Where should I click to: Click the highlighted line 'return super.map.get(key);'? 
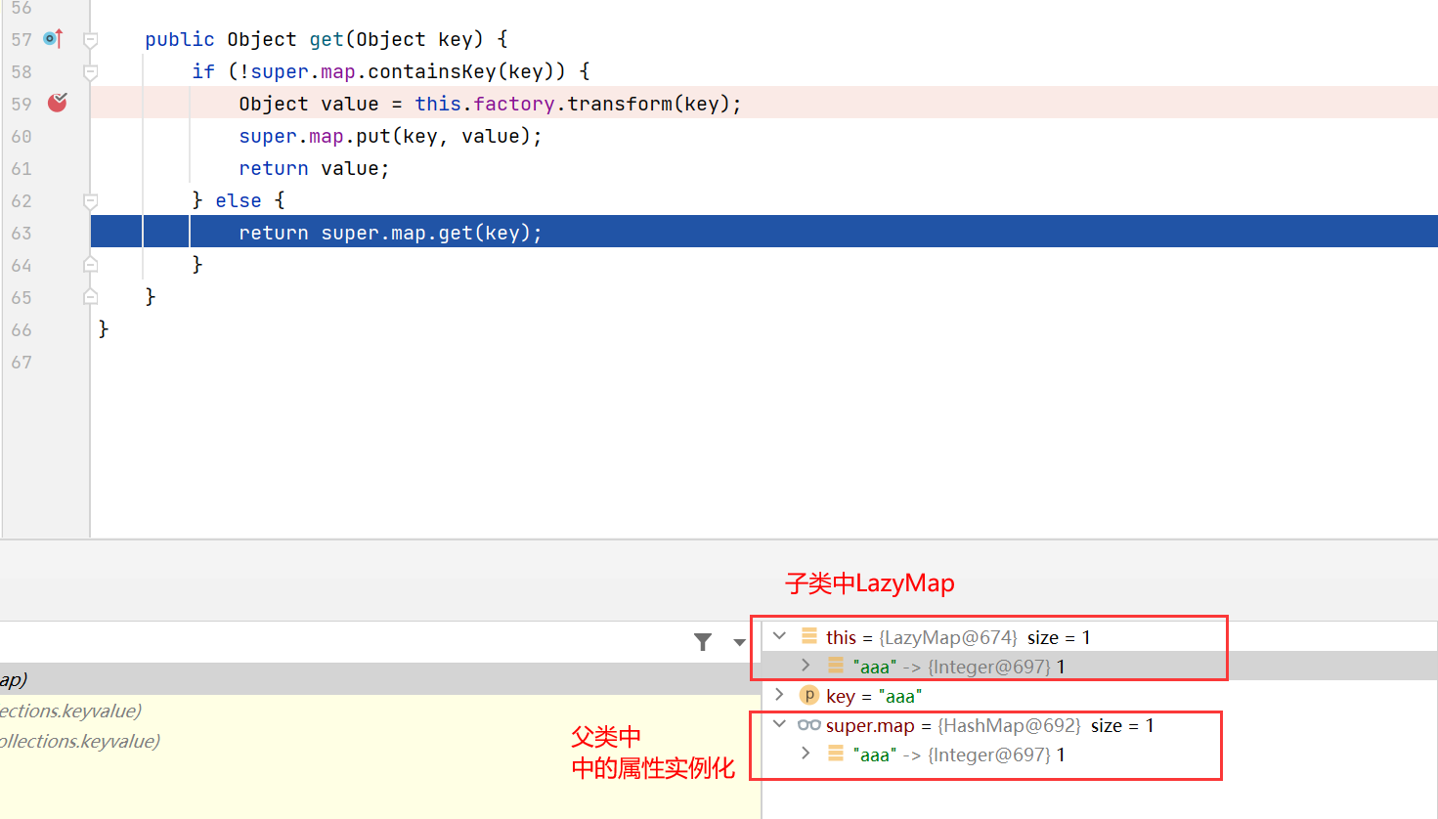tap(390, 233)
